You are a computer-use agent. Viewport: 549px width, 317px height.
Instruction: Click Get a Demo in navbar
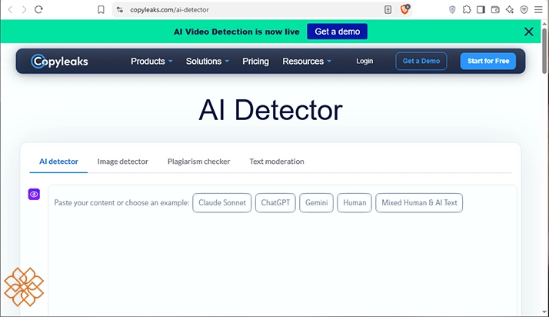click(x=421, y=62)
